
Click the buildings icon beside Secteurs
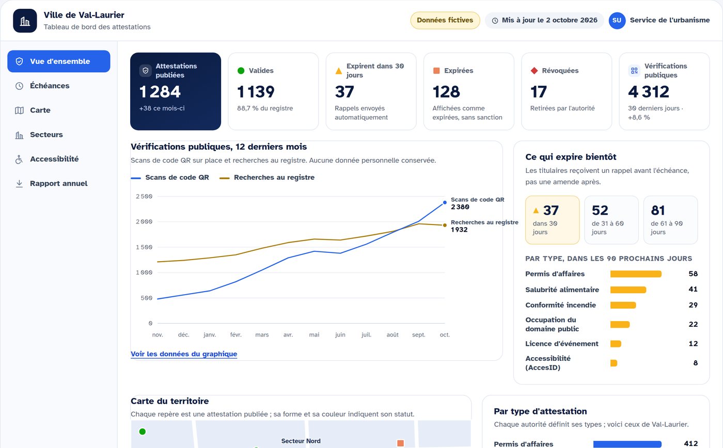[19, 135]
